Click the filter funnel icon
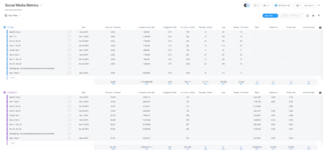The width and height of the screenshot is (327, 155). coord(319,16)
